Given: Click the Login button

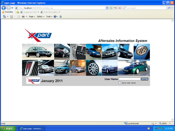Looking at the screenshot, I should 145,79.
